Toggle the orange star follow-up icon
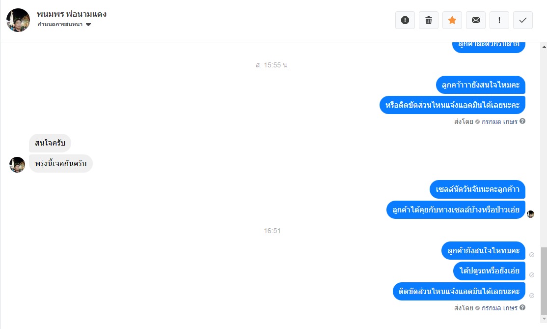The height and width of the screenshot is (329, 547). [x=452, y=20]
